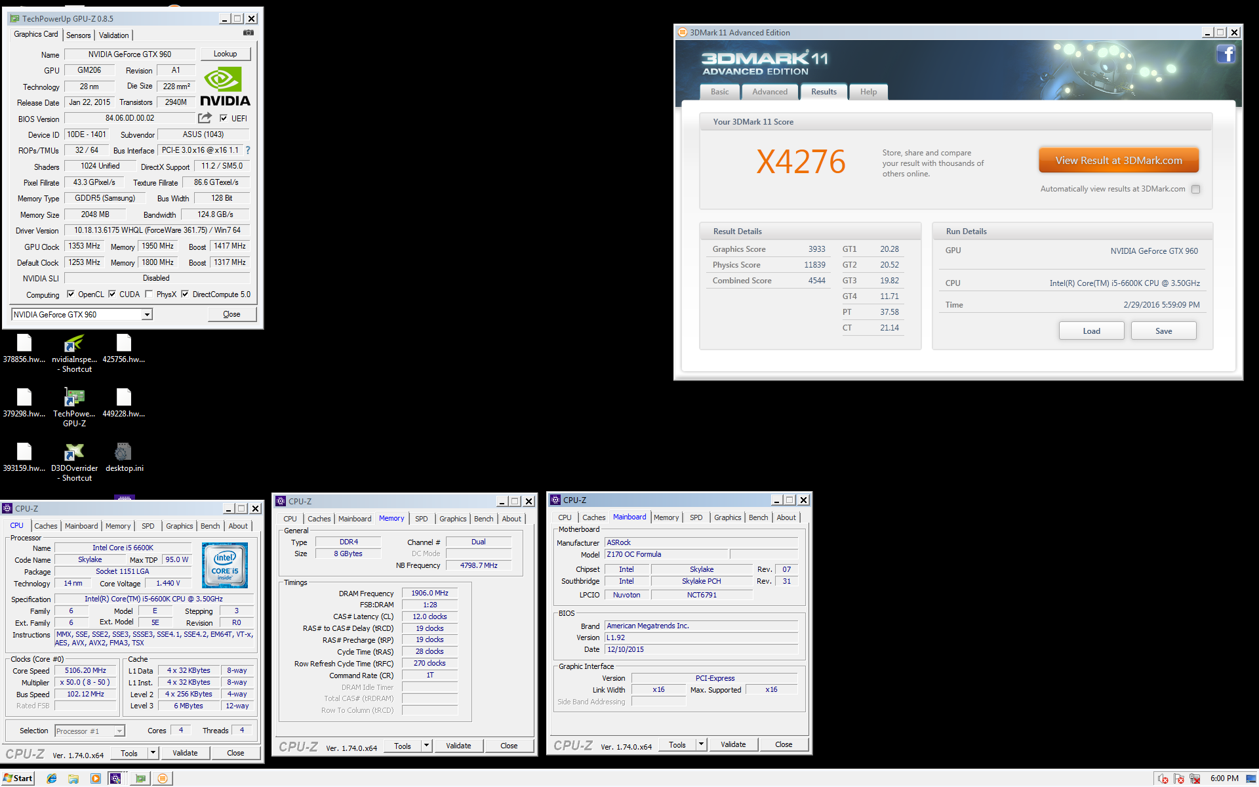Screen dimensions: 1259x787
Task: Launch TechPowerUp GPU-Z desktop shortcut
Action: (74, 407)
